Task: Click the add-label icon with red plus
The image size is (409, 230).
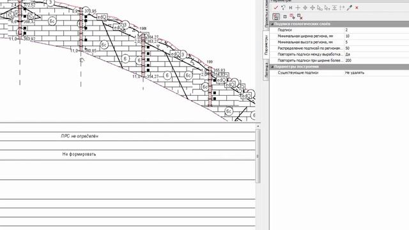Action: pyautogui.click(x=293, y=17)
